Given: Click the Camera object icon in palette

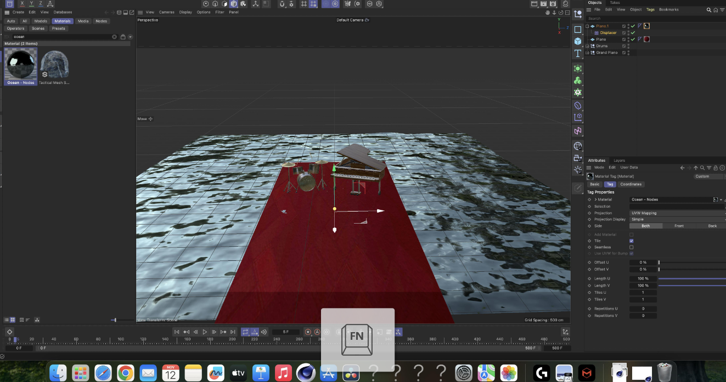Looking at the screenshot, I should pyautogui.click(x=578, y=158).
